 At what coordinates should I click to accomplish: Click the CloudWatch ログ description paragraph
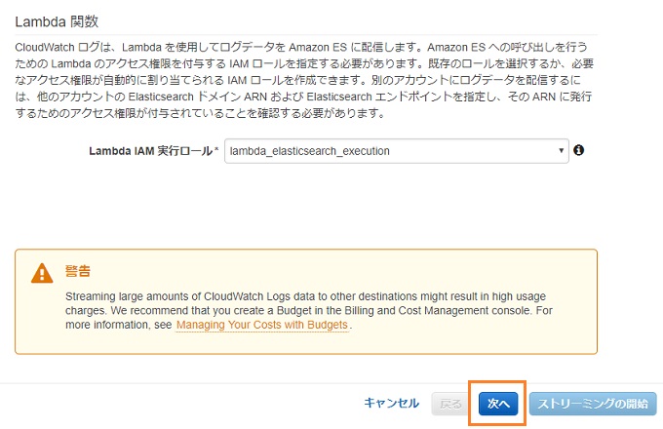click(304, 80)
